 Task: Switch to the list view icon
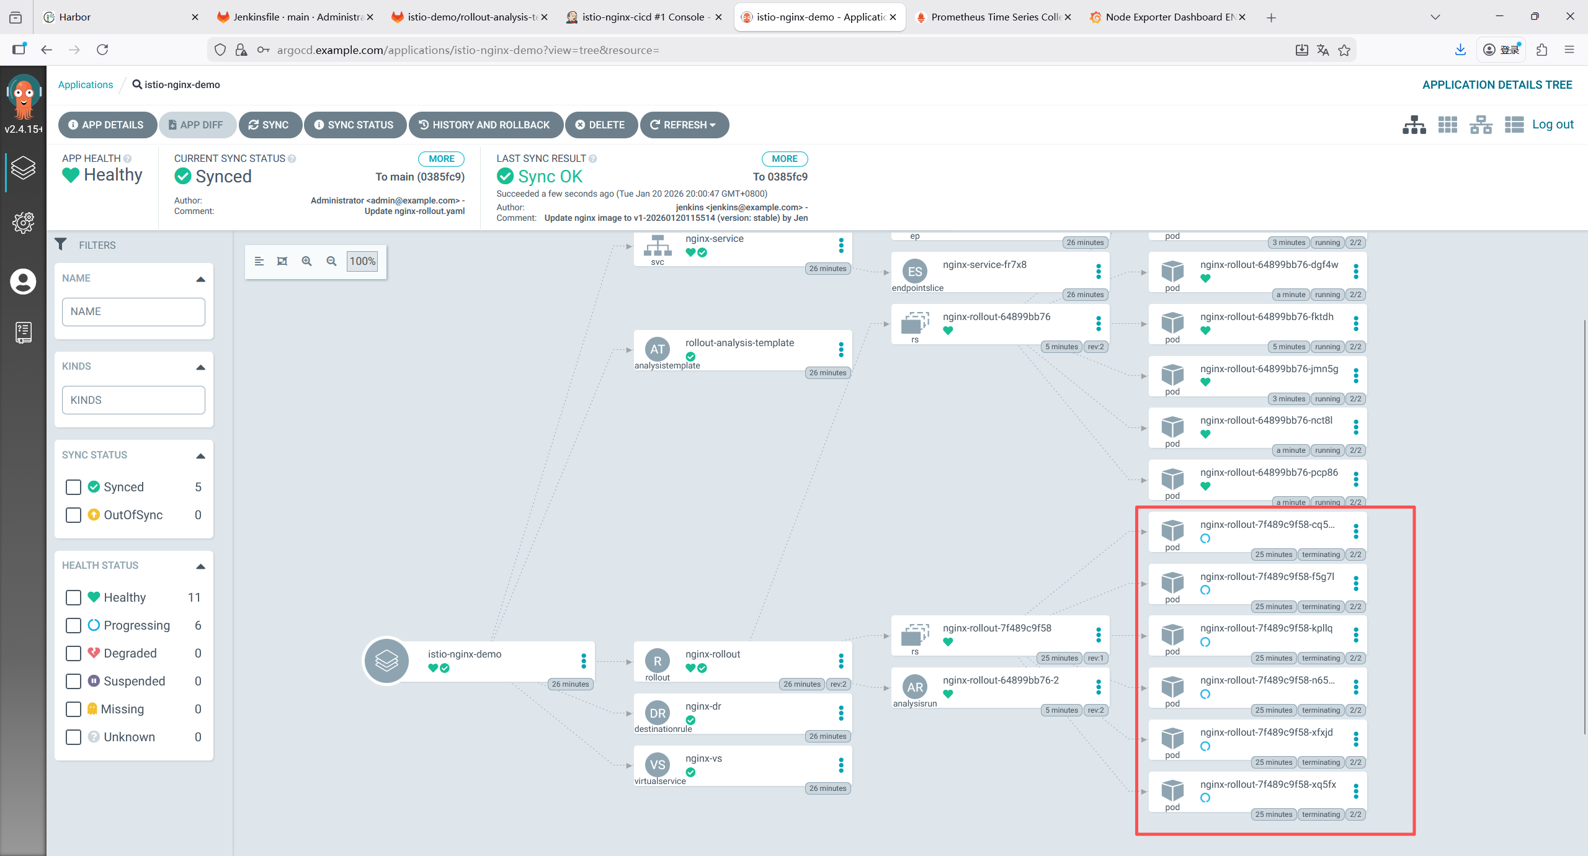tap(1514, 125)
